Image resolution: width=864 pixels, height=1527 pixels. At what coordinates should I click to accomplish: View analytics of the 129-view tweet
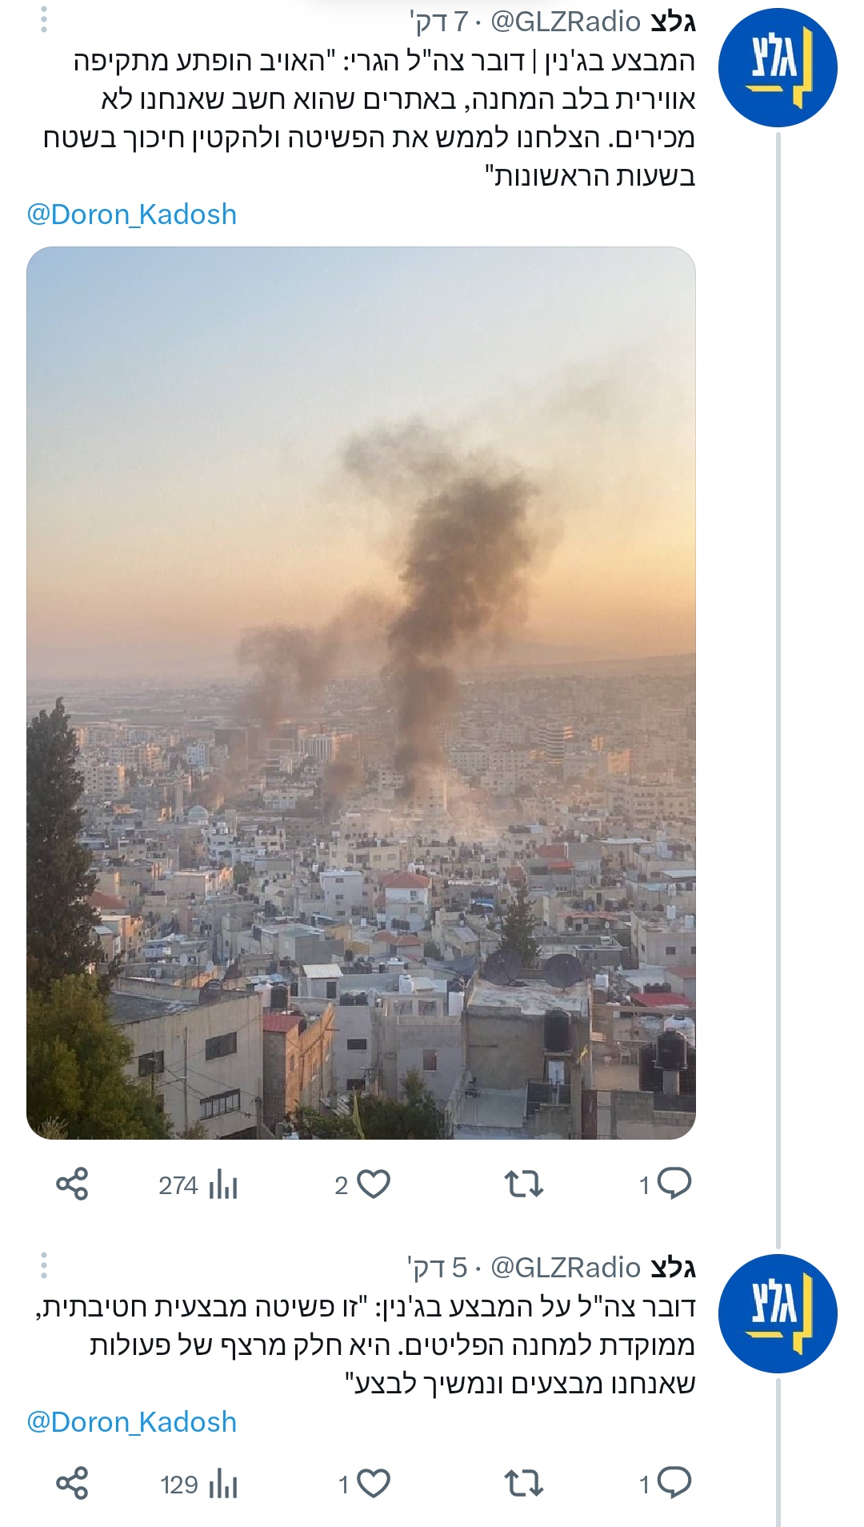click(x=199, y=1485)
